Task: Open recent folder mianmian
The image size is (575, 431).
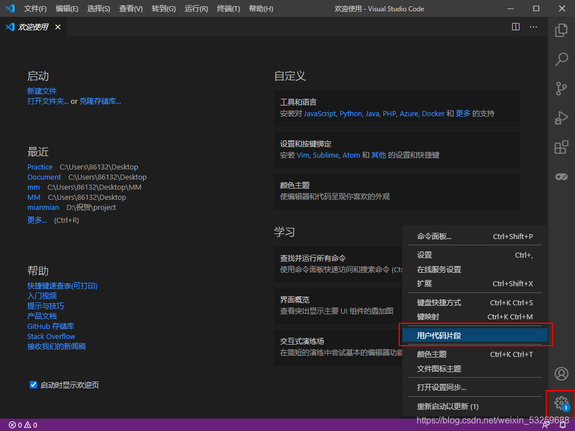Action: click(43, 208)
